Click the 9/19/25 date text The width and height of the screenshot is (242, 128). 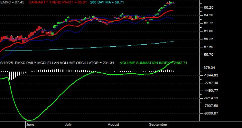pos(7,63)
